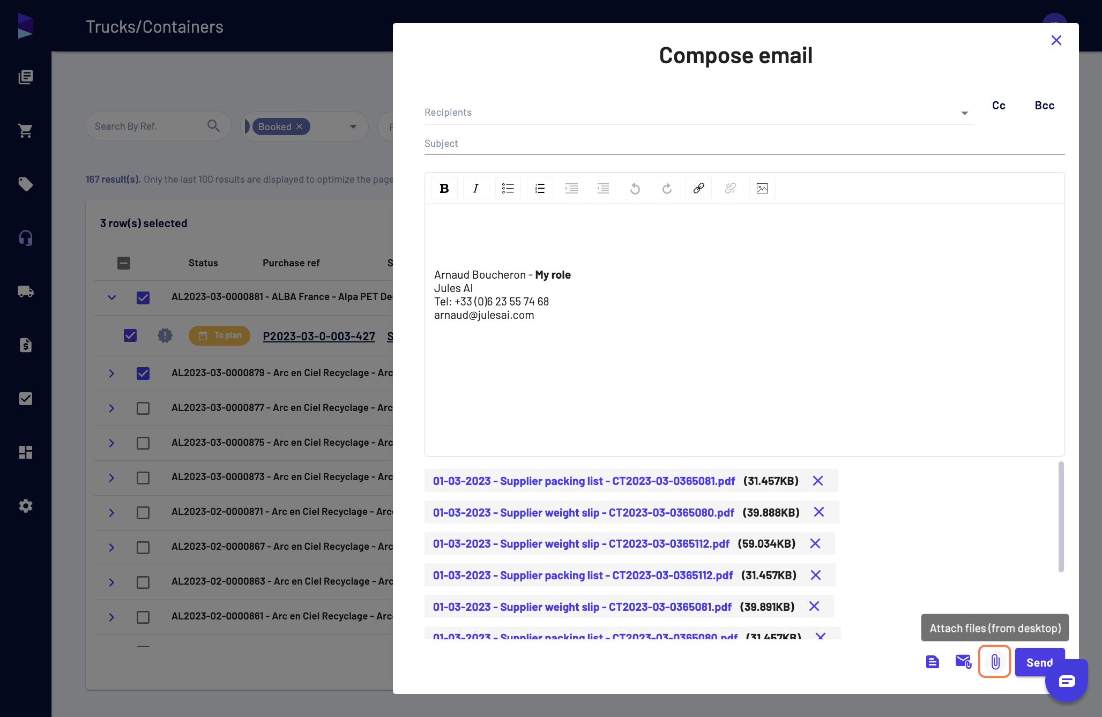Screen dimensions: 1102x717
Task: Collapse the AL2023-03-0000881 row
Action: (111, 297)
